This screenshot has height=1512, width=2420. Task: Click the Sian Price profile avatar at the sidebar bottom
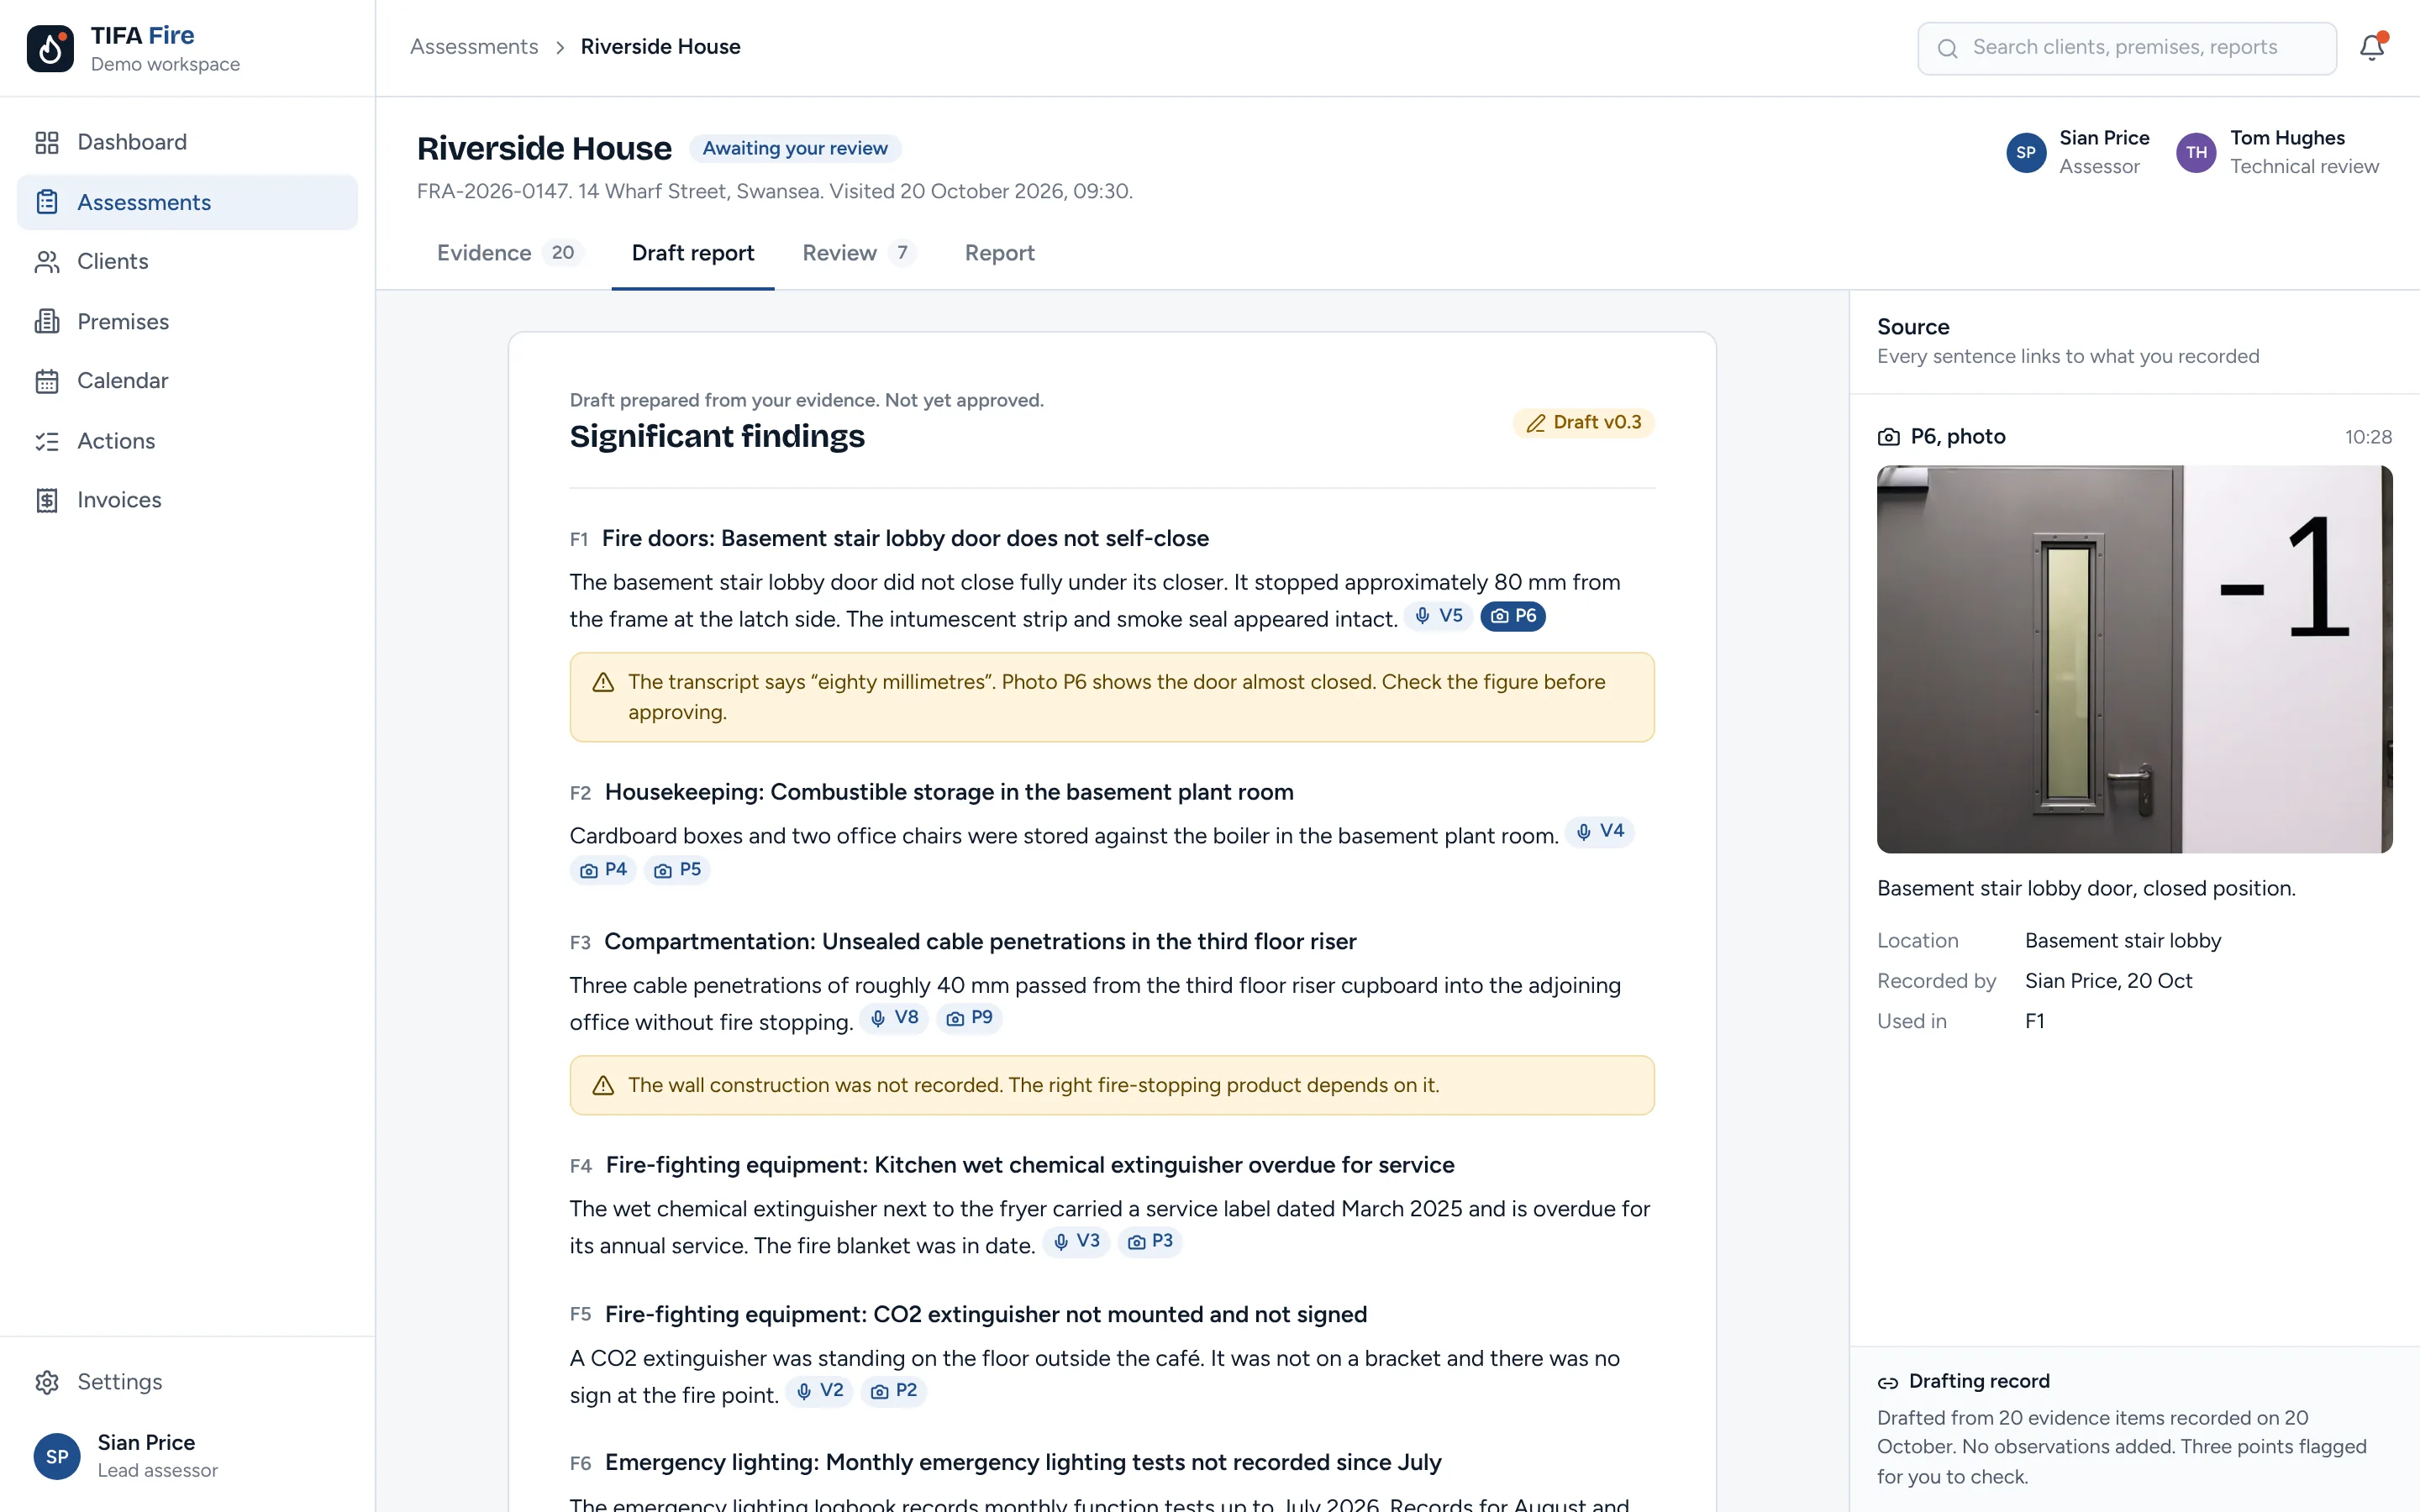57,1456
